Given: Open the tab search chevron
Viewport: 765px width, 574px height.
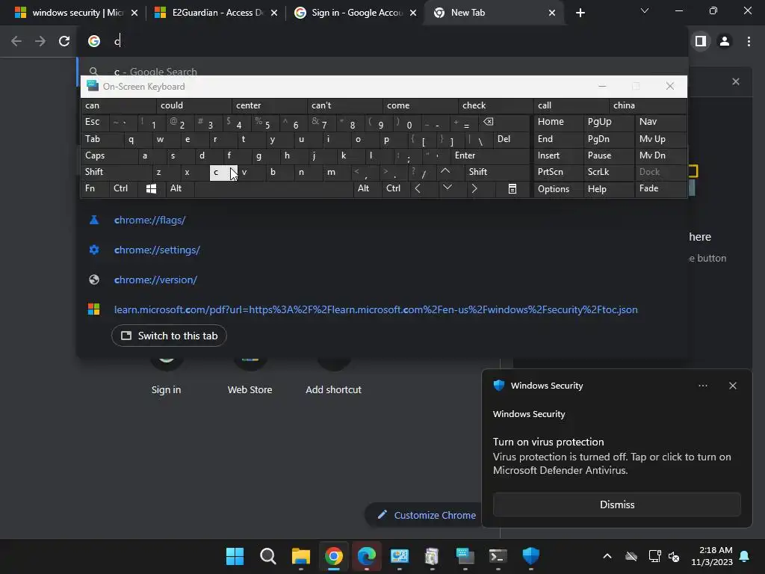Looking at the screenshot, I should (x=645, y=10).
